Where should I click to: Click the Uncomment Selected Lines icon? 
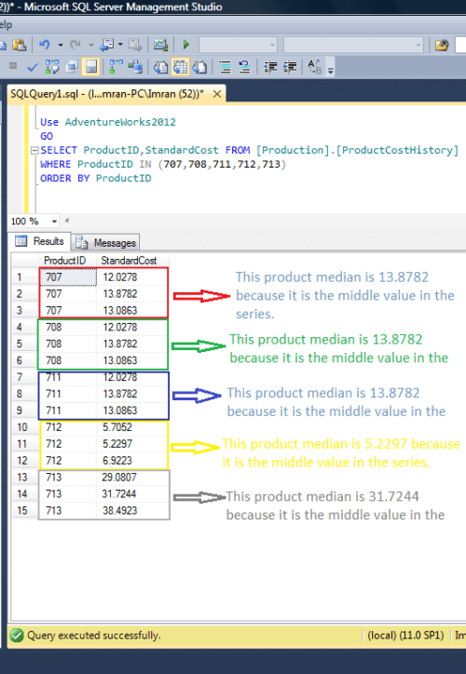pyautogui.click(x=244, y=67)
